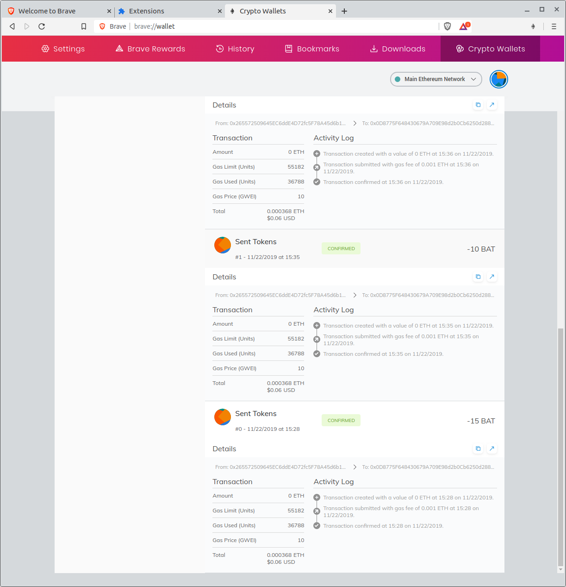The width and height of the screenshot is (566, 587).
Task: Open the account avatar circle icon
Action: tap(499, 79)
